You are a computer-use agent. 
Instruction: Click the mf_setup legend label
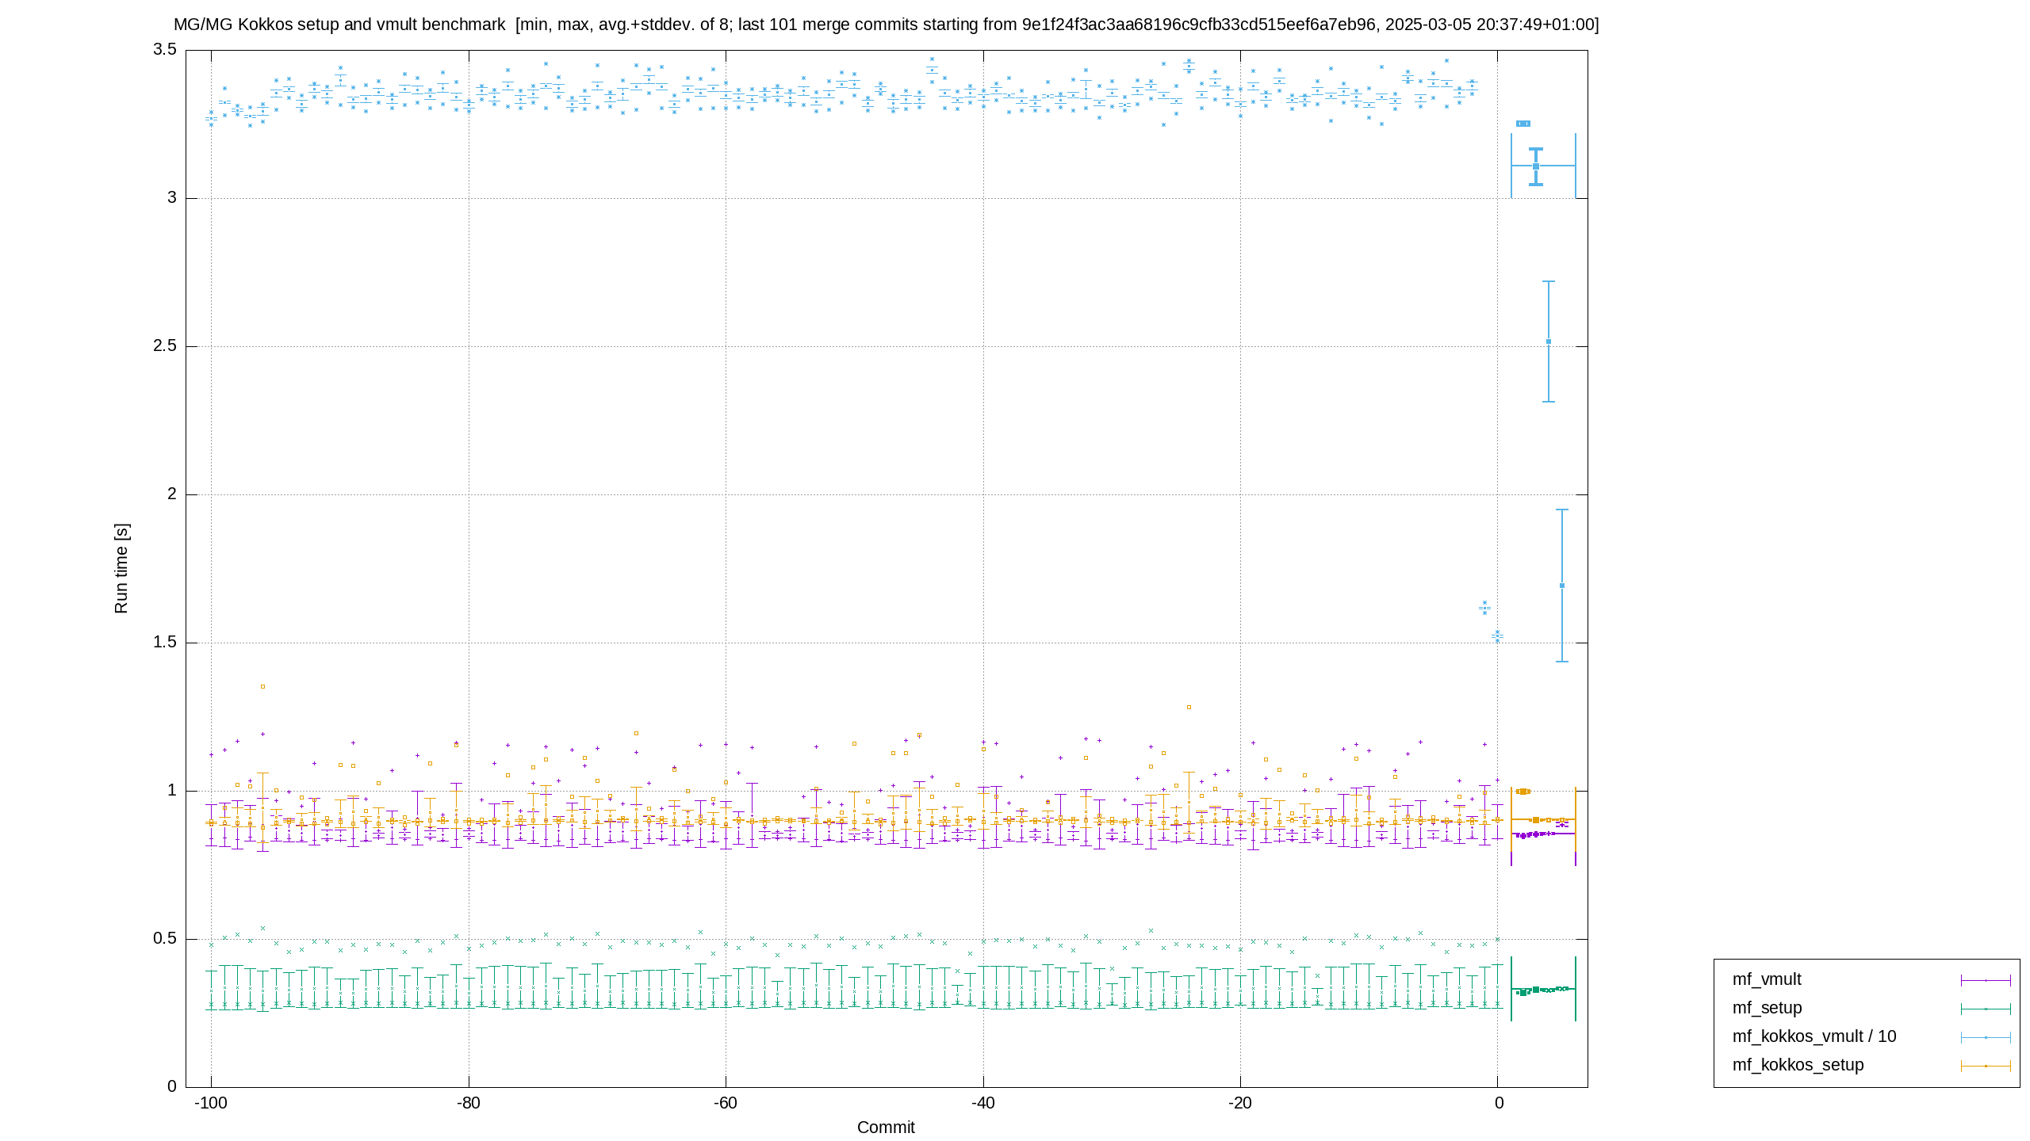(x=1767, y=1008)
